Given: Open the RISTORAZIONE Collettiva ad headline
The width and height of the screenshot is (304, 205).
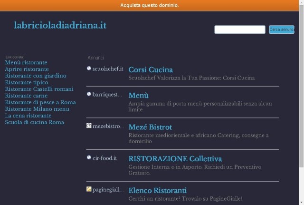Looking at the screenshot, I should (x=175, y=159).
